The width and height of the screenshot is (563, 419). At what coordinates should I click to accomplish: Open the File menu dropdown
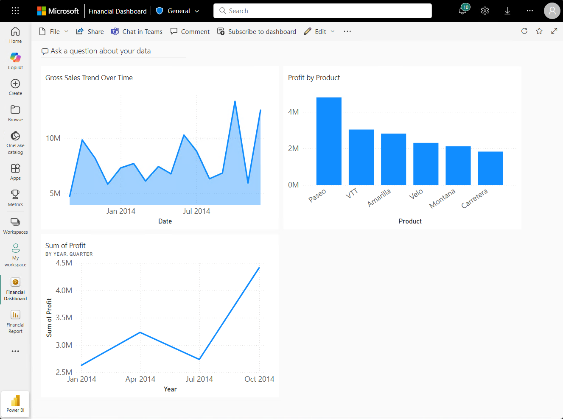[x=53, y=31]
